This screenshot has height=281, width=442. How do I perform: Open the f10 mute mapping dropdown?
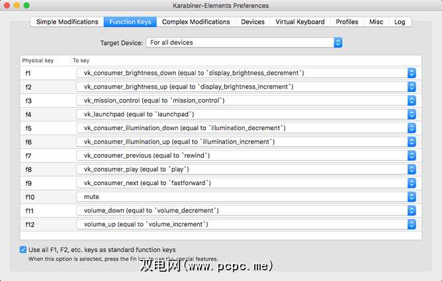click(246, 197)
